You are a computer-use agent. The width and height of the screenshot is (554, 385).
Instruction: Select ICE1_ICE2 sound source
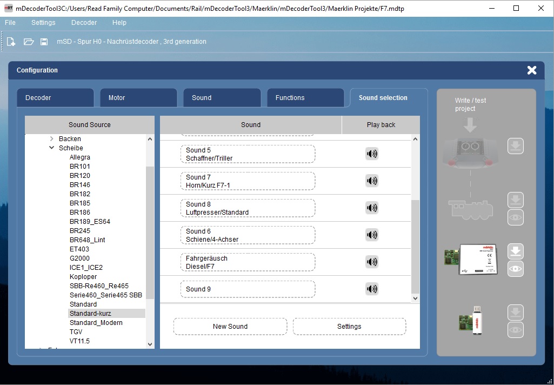[x=86, y=268]
